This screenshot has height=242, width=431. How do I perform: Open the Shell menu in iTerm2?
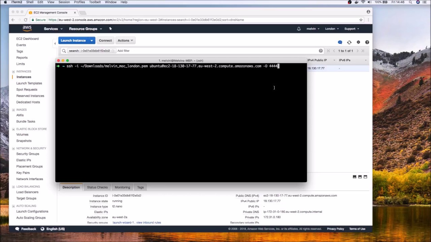(30, 2)
